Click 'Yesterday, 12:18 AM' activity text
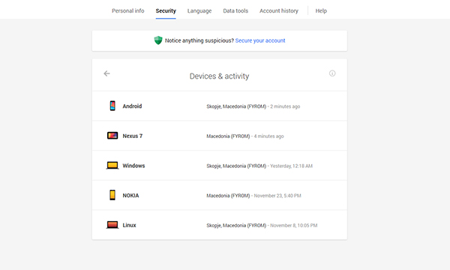Image resolution: width=450 pixels, height=270 pixels. [x=291, y=166]
